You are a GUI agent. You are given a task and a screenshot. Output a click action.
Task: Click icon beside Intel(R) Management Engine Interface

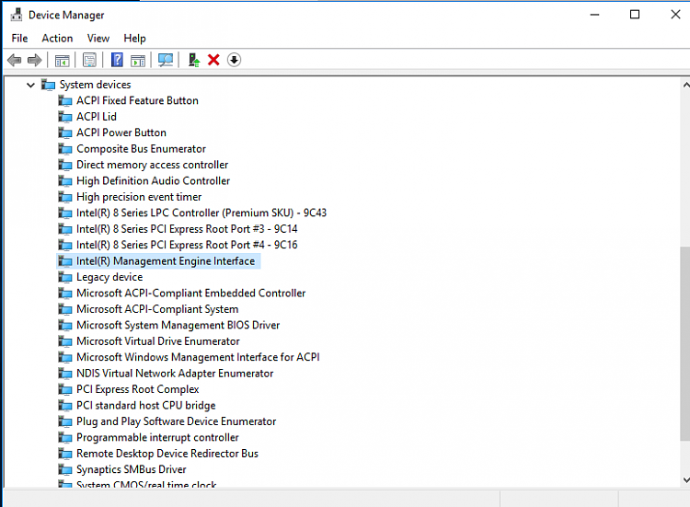coord(65,261)
